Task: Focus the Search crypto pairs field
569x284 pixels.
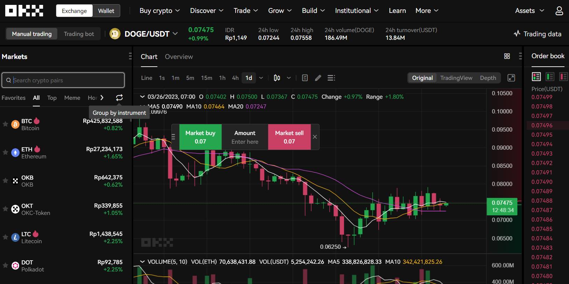Action: tap(63, 80)
